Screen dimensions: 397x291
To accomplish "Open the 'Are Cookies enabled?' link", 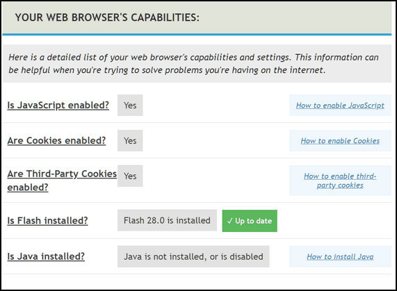I will click(56, 140).
